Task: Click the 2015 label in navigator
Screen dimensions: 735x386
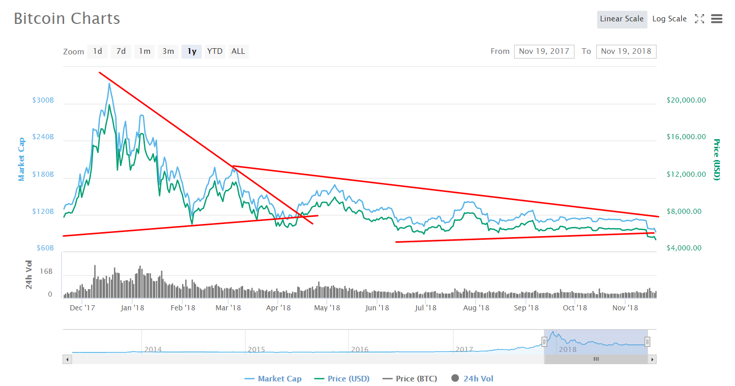Action: (x=256, y=349)
